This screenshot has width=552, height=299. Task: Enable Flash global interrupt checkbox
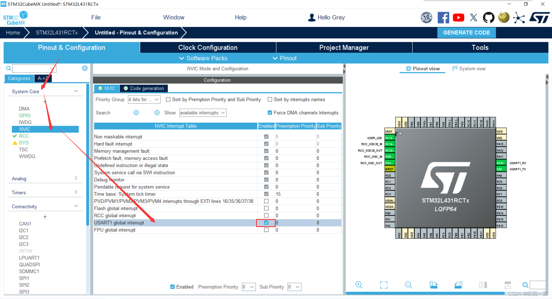tap(266, 208)
